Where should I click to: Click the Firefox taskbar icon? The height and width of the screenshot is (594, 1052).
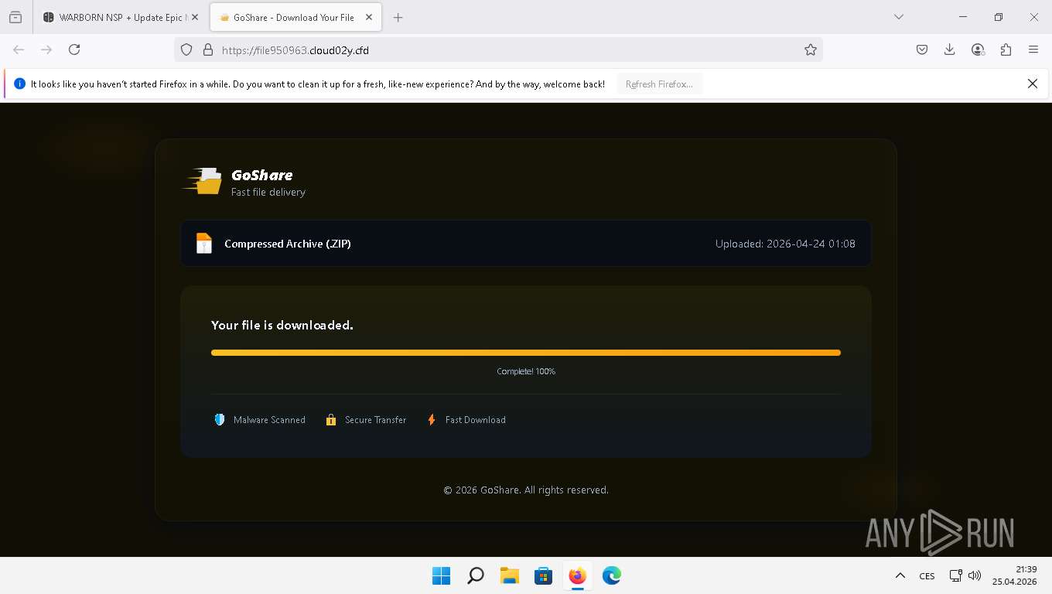coord(577,575)
